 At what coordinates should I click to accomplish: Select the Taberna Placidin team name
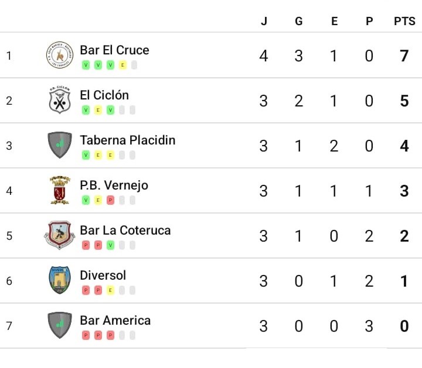[x=127, y=140]
